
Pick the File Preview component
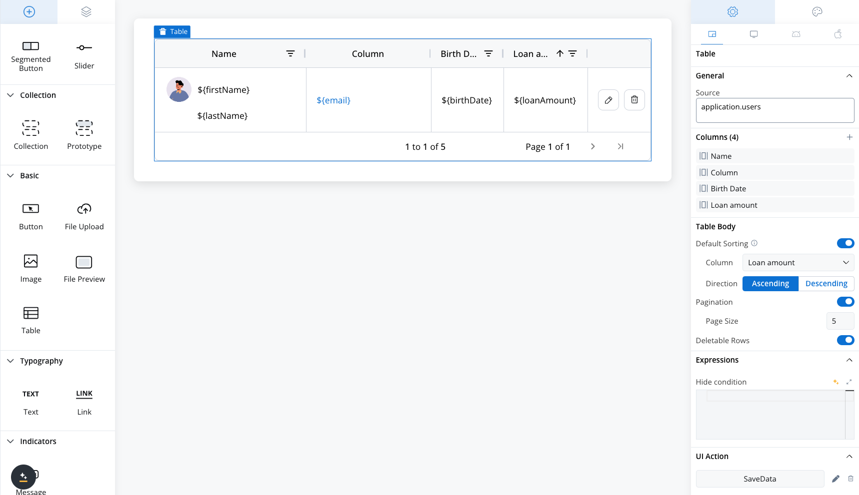pyautogui.click(x=84, y=268)
